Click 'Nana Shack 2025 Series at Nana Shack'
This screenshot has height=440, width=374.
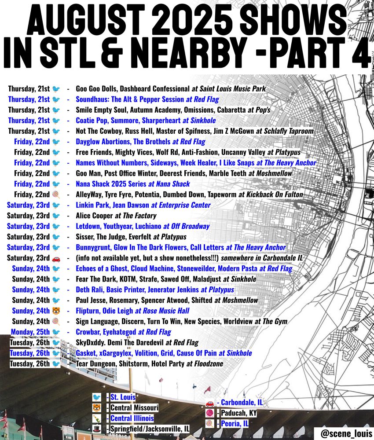click(x=133, y=184)
